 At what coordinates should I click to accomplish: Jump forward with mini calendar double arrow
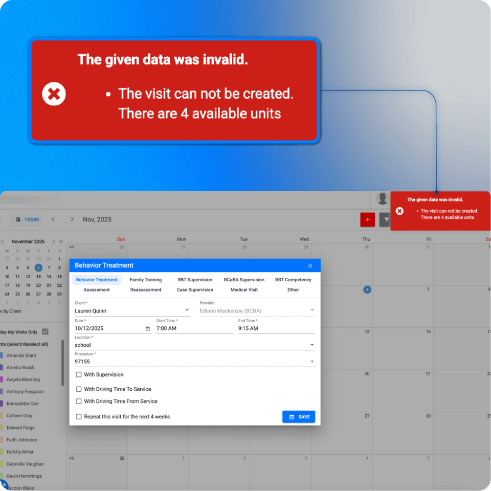coord(61,241)
